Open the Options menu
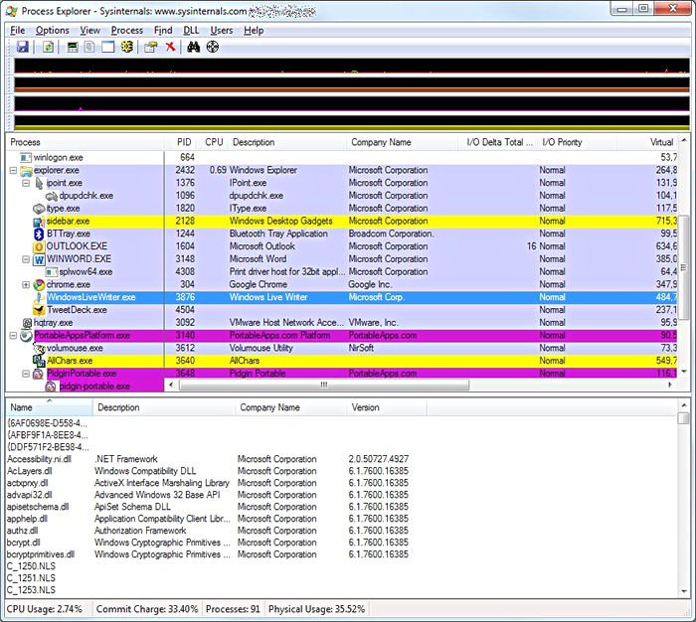This screenshot has height=622, width=696. click(x=53, y=30)
